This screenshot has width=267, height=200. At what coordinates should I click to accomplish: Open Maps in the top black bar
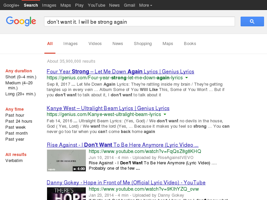coord(65,5)
